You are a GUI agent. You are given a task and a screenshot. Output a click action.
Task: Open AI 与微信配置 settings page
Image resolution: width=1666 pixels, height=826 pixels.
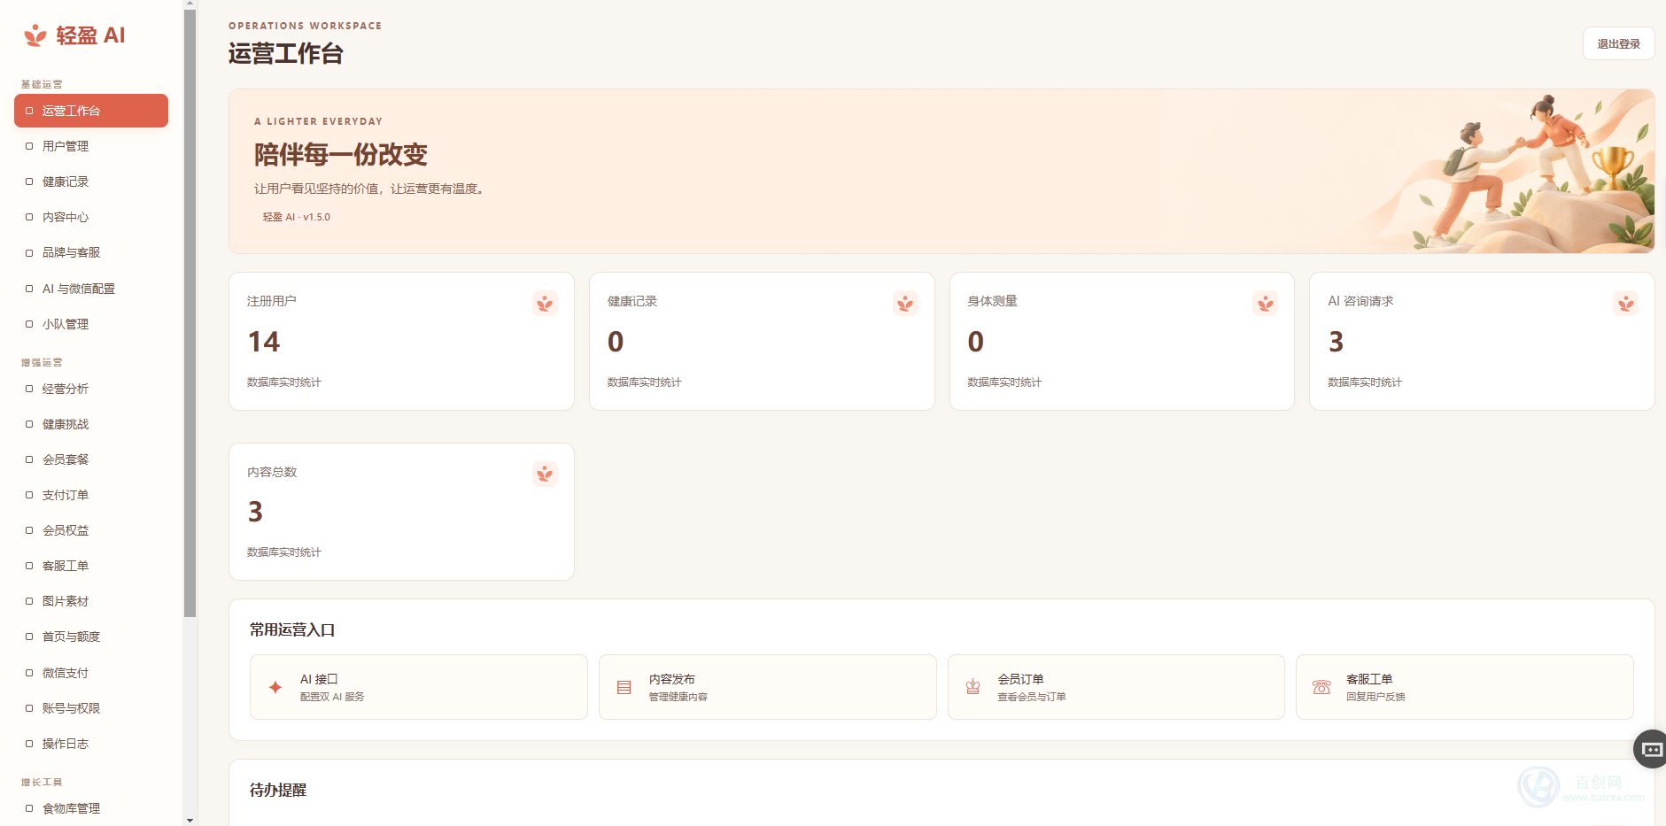(91, 289)
